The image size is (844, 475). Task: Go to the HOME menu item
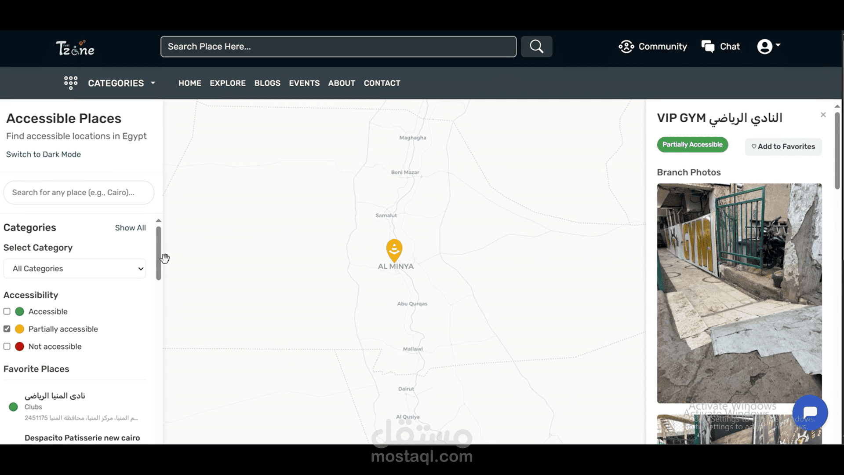click(190, 83)
